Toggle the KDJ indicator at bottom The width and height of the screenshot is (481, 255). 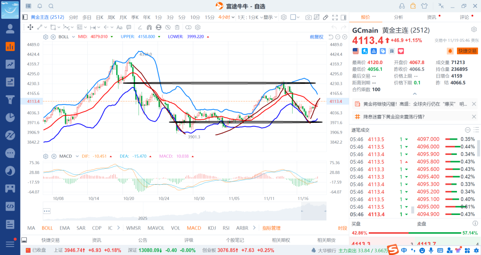click(x=212, y=228)
